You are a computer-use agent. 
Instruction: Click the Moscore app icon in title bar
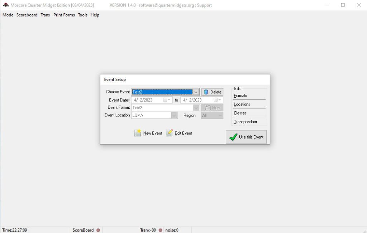[6, 5]
